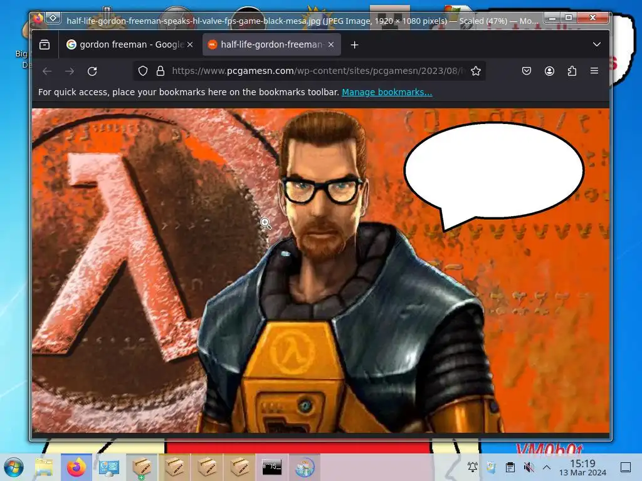Save page to Pocket
This screenshot has width=642, height=481.
[527, 71]
